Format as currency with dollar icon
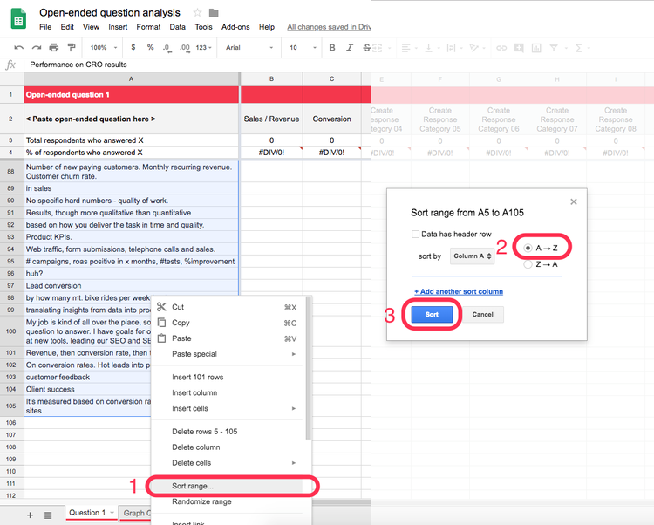Viewport: 654px width, 525px height. click(x=133, y=48)
